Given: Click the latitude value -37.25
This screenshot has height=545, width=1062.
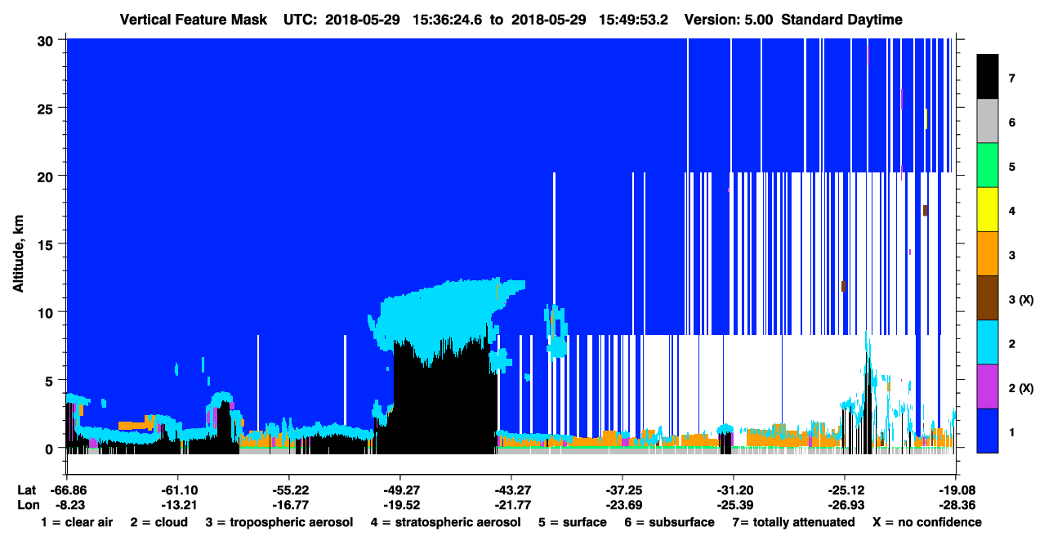Looking at the screenshot, I should tap(622, 489).
